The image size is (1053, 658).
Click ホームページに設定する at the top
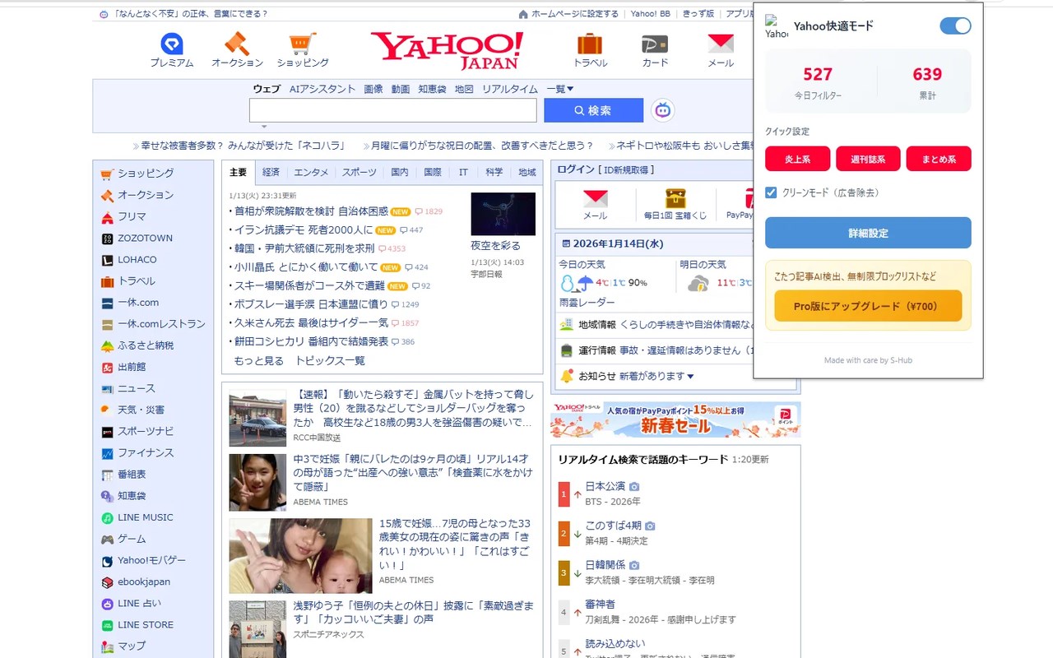[x=574, y=14]
